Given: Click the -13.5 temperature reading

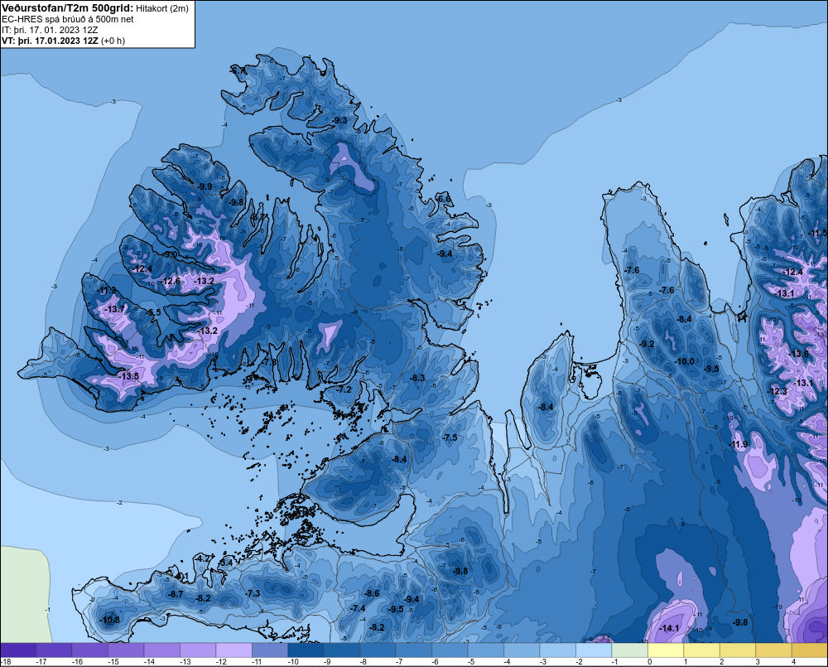Looking at the screenshot, I should point(129,376).
